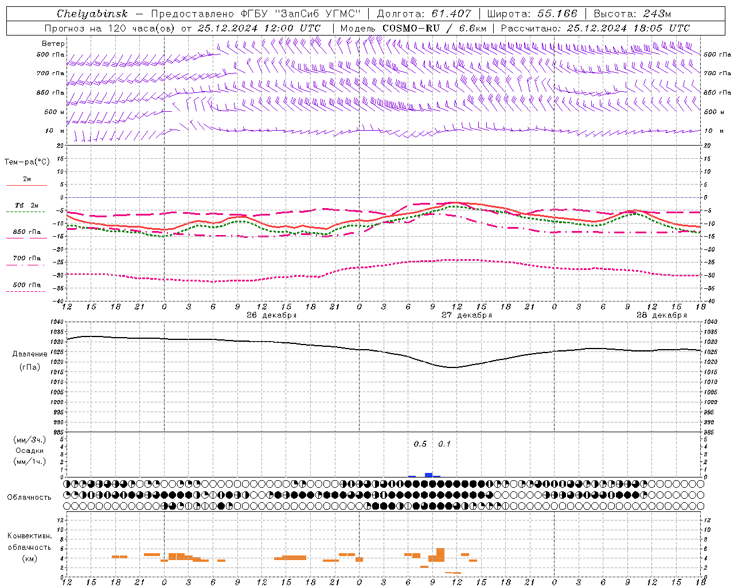Click the Конвективн. label text
Image resolution: width=734 pixels, height=587 pixels.
pyautogui.click(x=30, y=536)
